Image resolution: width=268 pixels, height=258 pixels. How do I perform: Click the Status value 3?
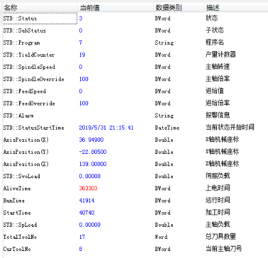coord(80,19)
